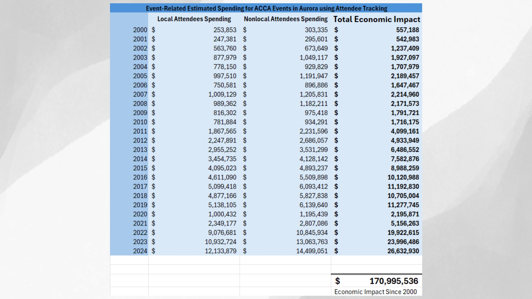Select total impact value 19,922,615
Screen dimensions: 532x299
click(403, 233)
